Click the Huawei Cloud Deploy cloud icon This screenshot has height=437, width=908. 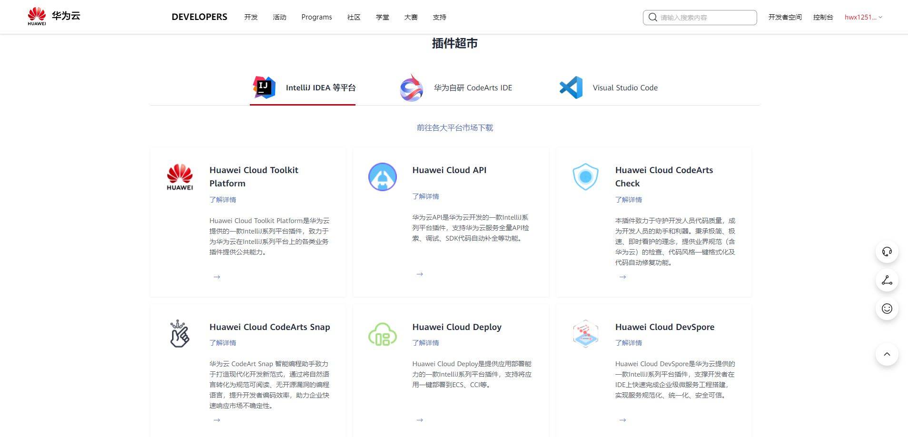(x=383, y=334)
